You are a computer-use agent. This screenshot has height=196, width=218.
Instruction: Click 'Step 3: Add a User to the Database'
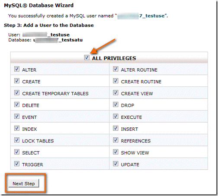(49, 25)
